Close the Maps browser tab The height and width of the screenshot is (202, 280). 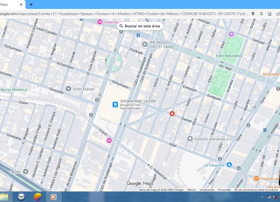(x=21, y=4)
